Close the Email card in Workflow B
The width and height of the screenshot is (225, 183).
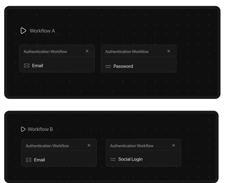pyautogui.click(x=89, y=146)
